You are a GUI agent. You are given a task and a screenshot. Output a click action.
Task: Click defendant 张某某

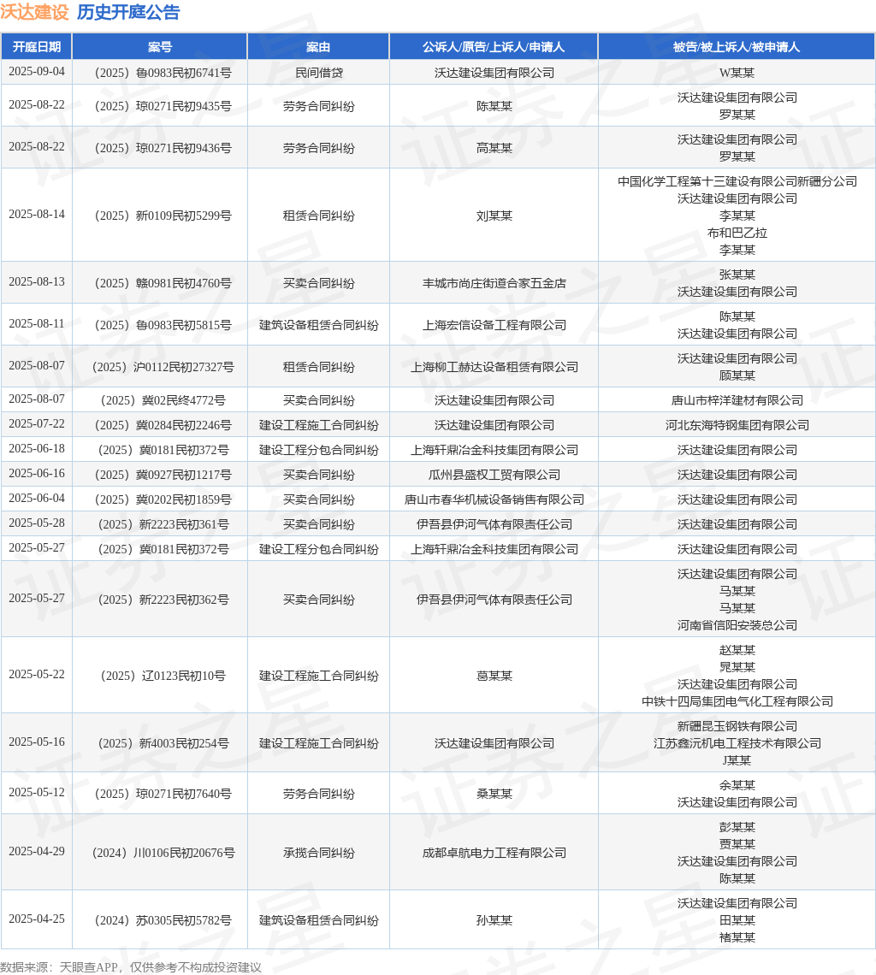pyautogui.click(x=737, y=275)
